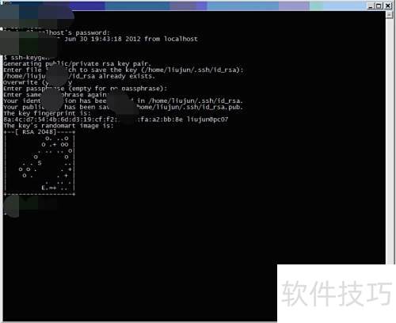Click 'The key's randomart image is:' line

[59, 126]
